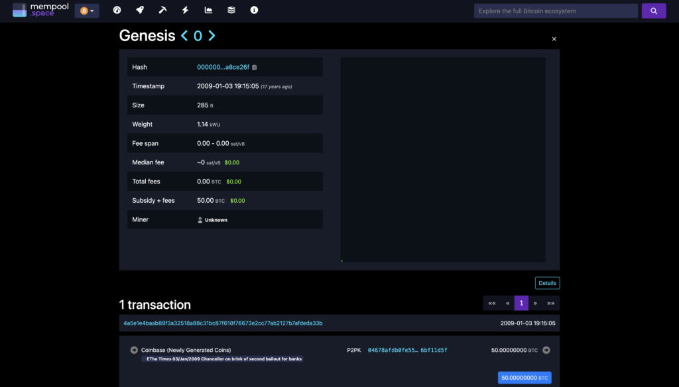The image size is (679, 387).
Task: Click the blue 50.00000000 BTC total button
Action: pyautogui.click(x=525, y=378)
